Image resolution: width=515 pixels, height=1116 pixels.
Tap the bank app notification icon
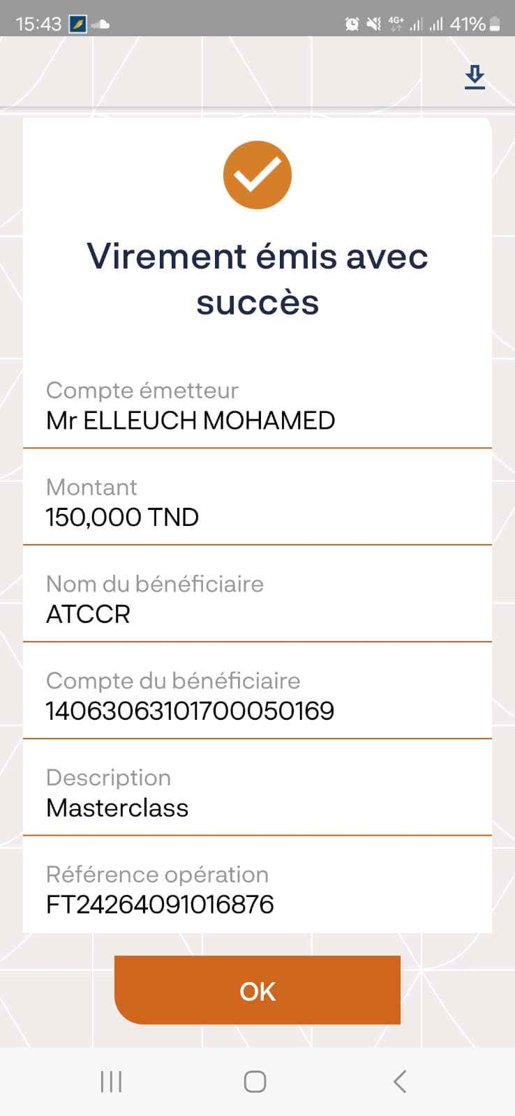(78, 24)
